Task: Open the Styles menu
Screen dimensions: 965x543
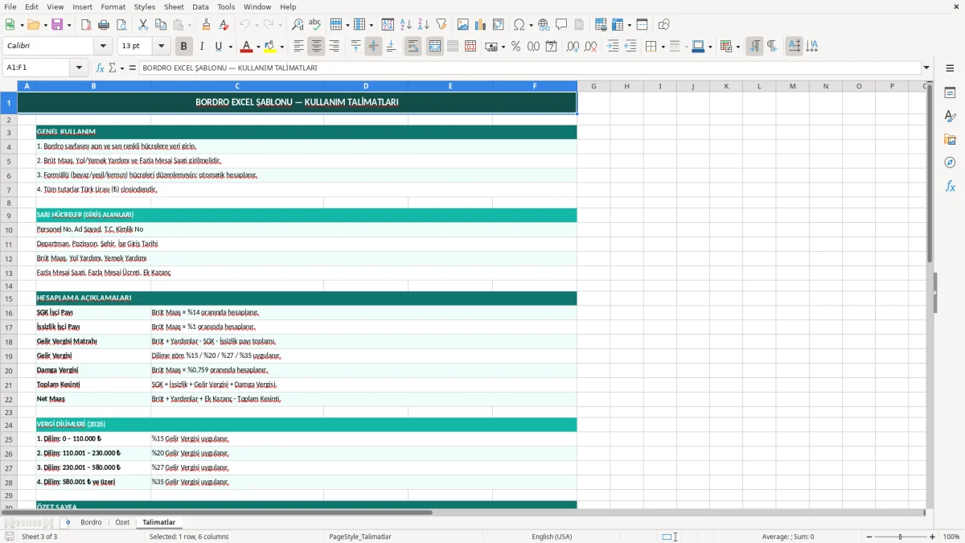Action: click(145, 6)
